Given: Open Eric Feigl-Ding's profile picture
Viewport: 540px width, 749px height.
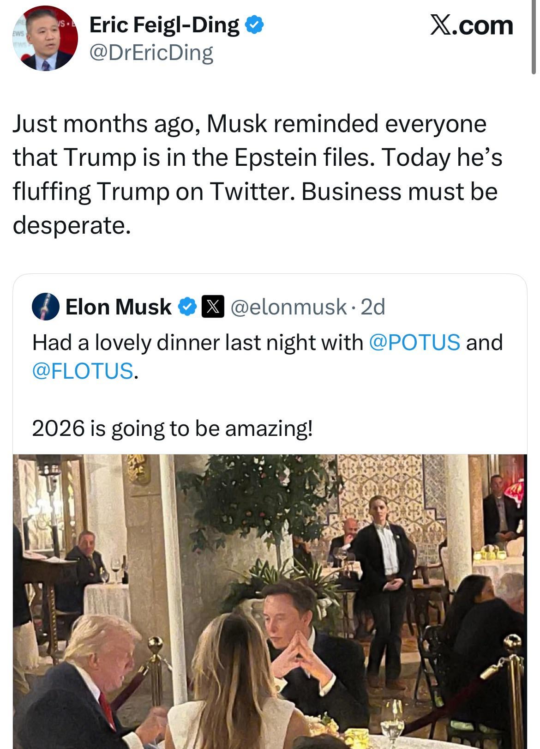Looking at the screenshot, I should pos(45,38).
